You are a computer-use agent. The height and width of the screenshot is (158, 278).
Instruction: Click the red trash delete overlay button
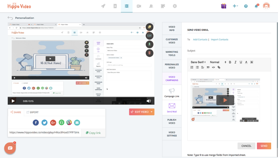149,53
